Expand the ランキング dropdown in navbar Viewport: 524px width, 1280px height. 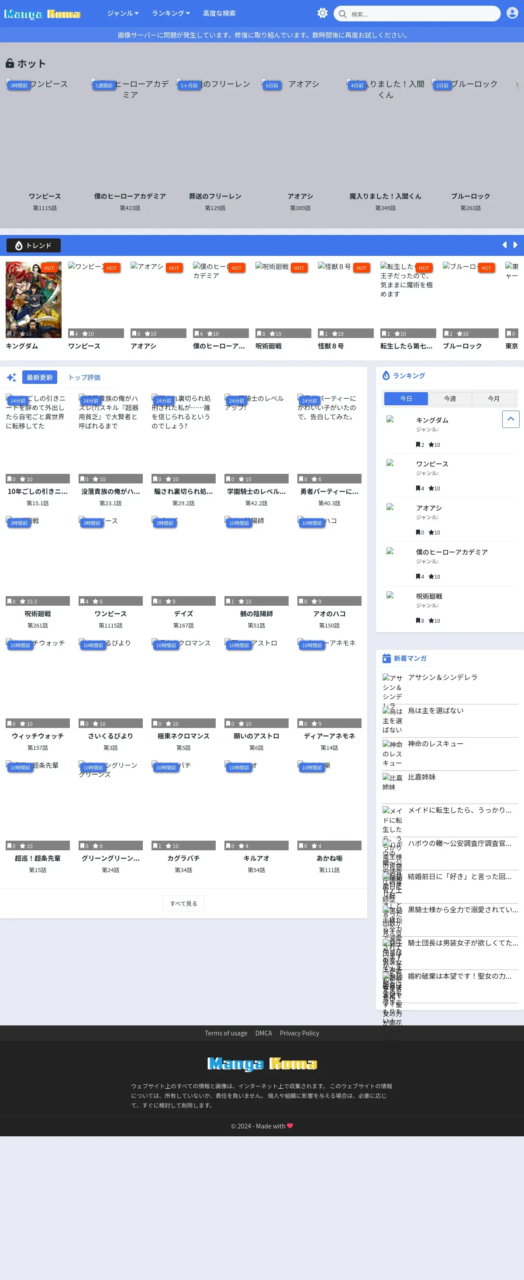coord(171,14)
